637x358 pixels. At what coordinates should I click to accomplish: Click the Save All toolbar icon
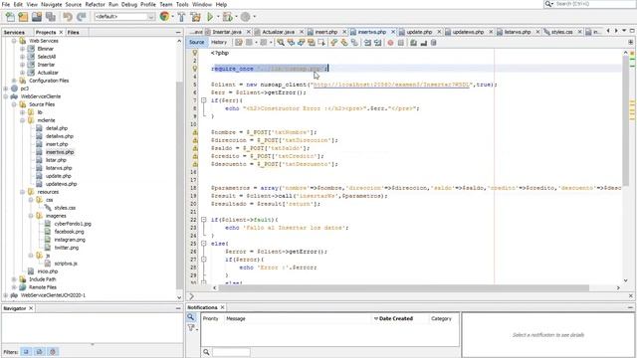(x=51, y=17)
